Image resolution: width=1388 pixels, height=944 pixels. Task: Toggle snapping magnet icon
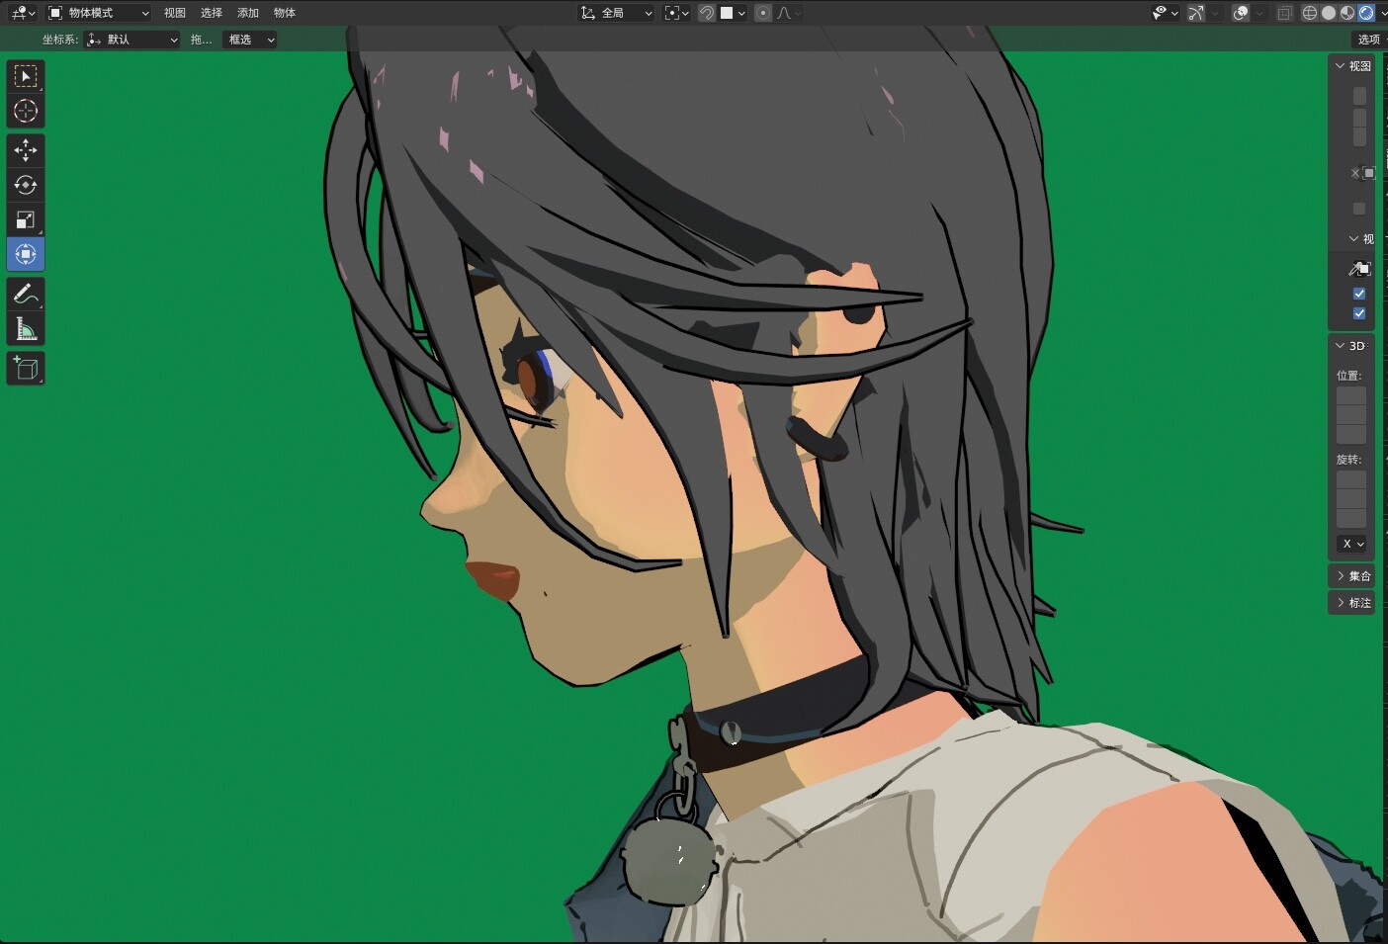click(x=707, y=13)
